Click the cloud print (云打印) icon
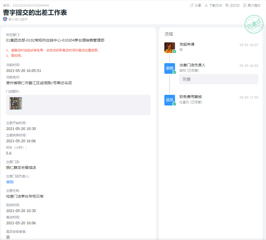Viewport: 266px width, 240px height. point(227,5)
